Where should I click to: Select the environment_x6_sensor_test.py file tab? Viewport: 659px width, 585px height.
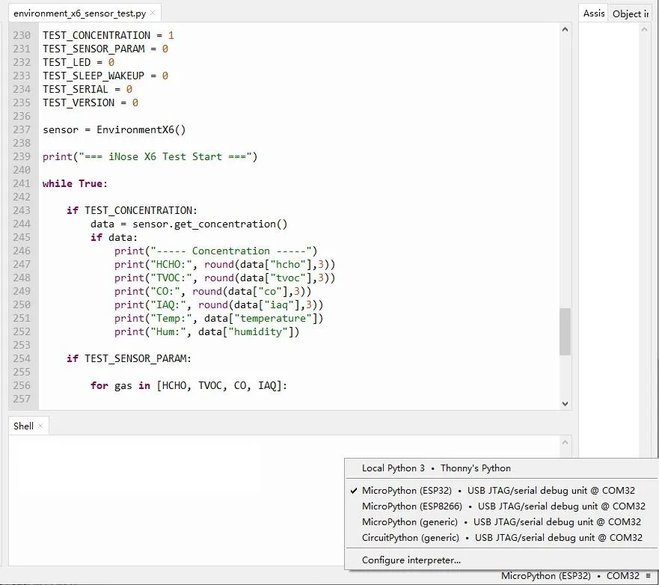[x=79, y=13]
